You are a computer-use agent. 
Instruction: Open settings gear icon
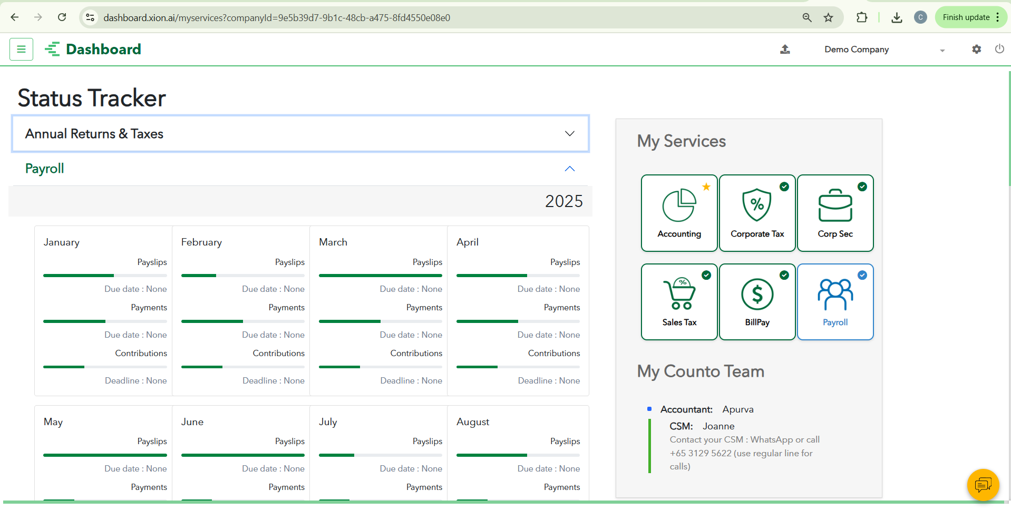coord(977,49)
